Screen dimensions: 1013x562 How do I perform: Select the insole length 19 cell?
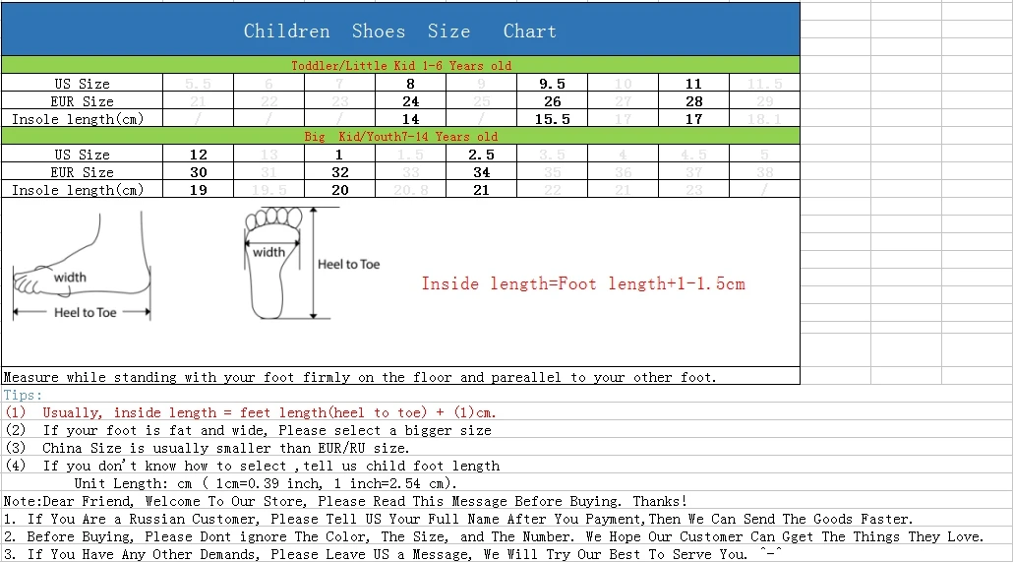point(199,190)
